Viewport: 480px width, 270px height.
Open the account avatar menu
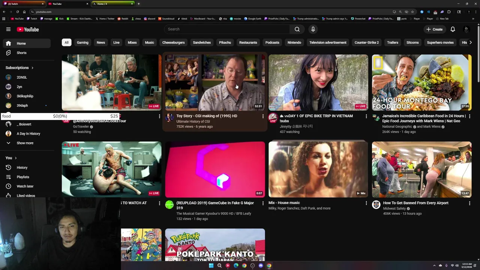tap(466, 29)
